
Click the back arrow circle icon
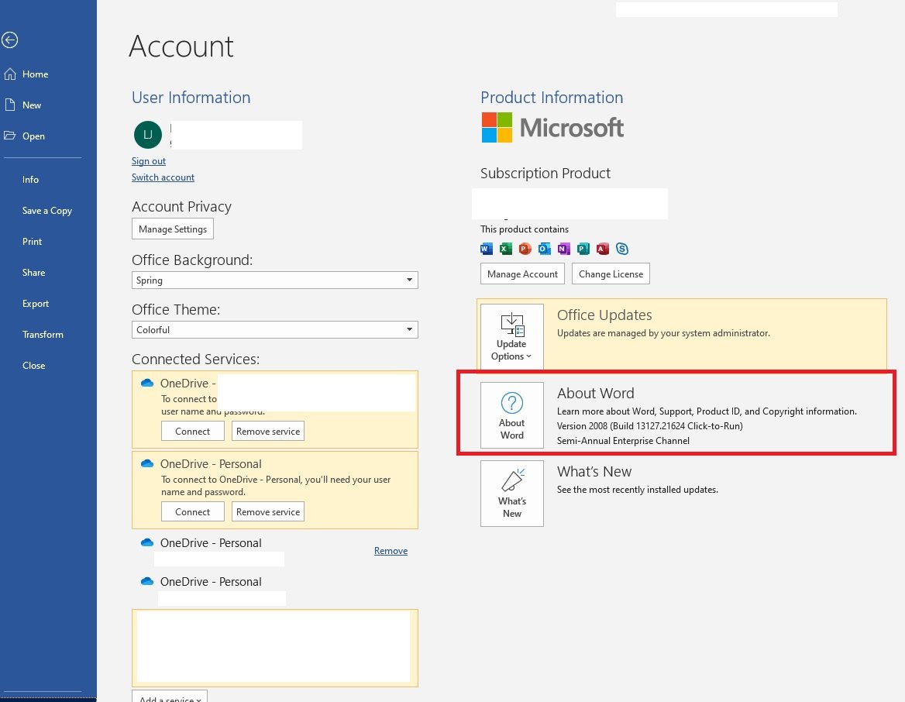10,40
